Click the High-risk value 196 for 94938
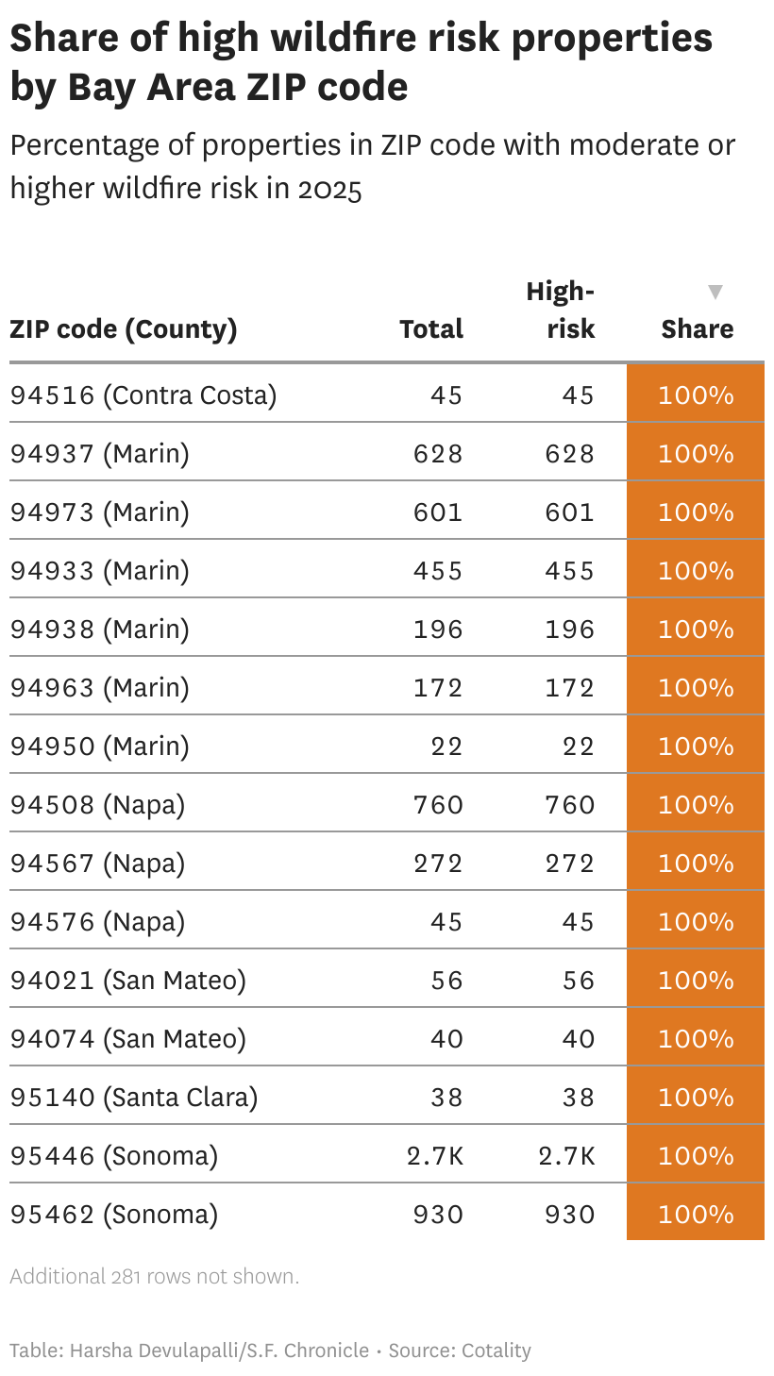The image size is (774, 1376). (x=570, y=629)
